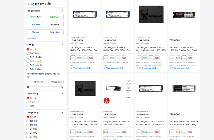This screenshot has height=140, width=214.
Task: Collapse the Loại ổ cứng section
Action: 62,94
